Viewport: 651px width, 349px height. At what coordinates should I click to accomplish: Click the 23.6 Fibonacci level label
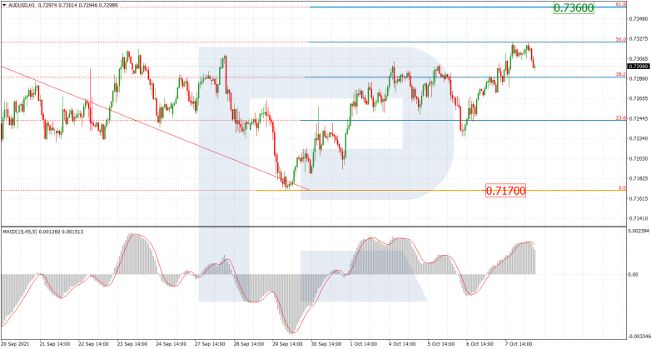pos(621,118)
